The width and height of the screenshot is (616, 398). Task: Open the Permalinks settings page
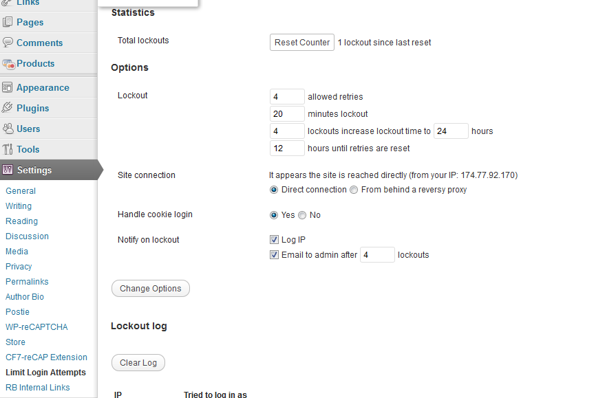(27, 282)
